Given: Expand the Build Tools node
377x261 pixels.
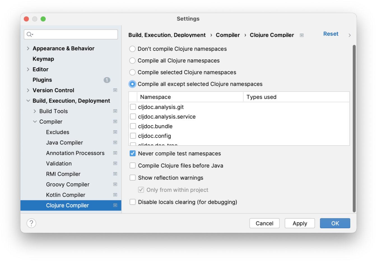Looking at the screenshot, I should (35, 111).
